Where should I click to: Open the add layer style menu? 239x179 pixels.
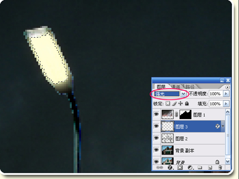coord(170,168)
